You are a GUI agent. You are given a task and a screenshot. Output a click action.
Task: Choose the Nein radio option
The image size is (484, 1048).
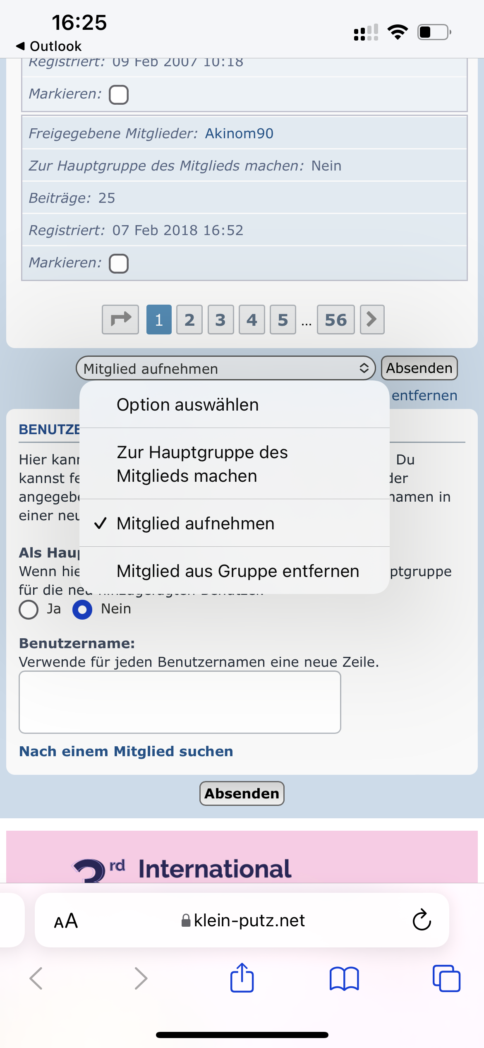82,610
